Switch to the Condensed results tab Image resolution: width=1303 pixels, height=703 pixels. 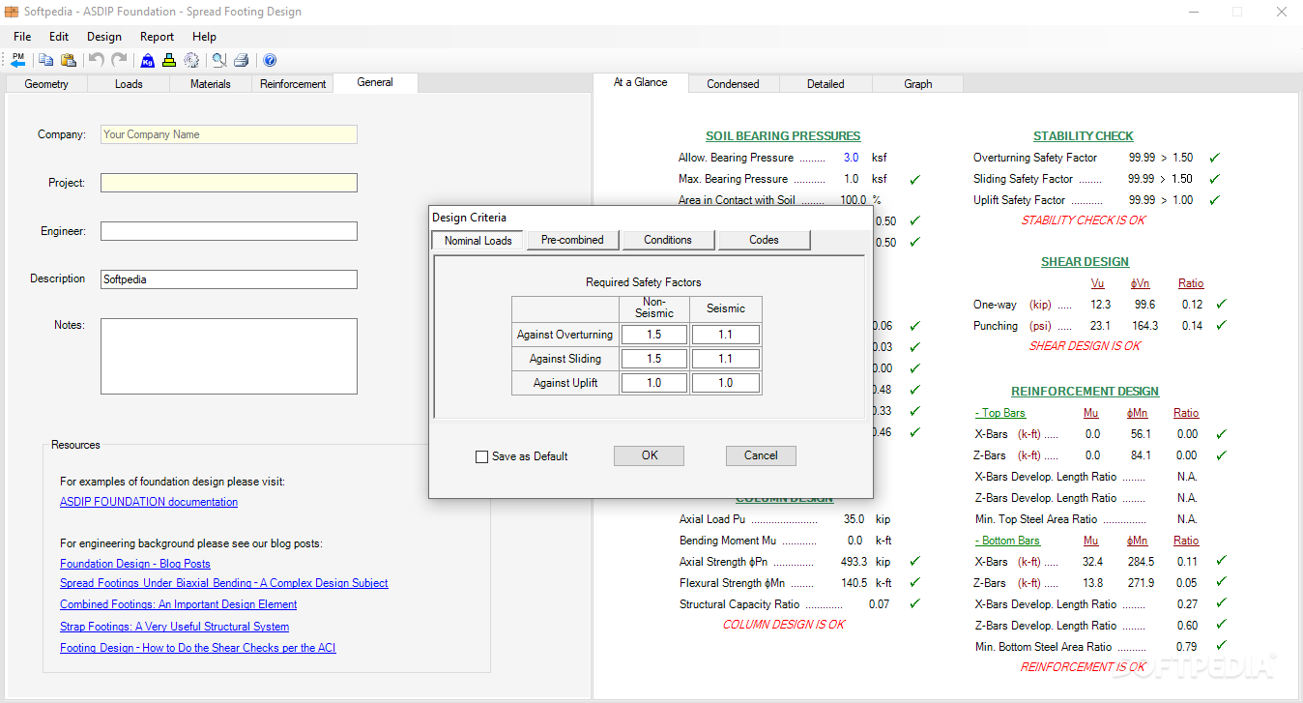pyautogui.click(x=733, y=84)
